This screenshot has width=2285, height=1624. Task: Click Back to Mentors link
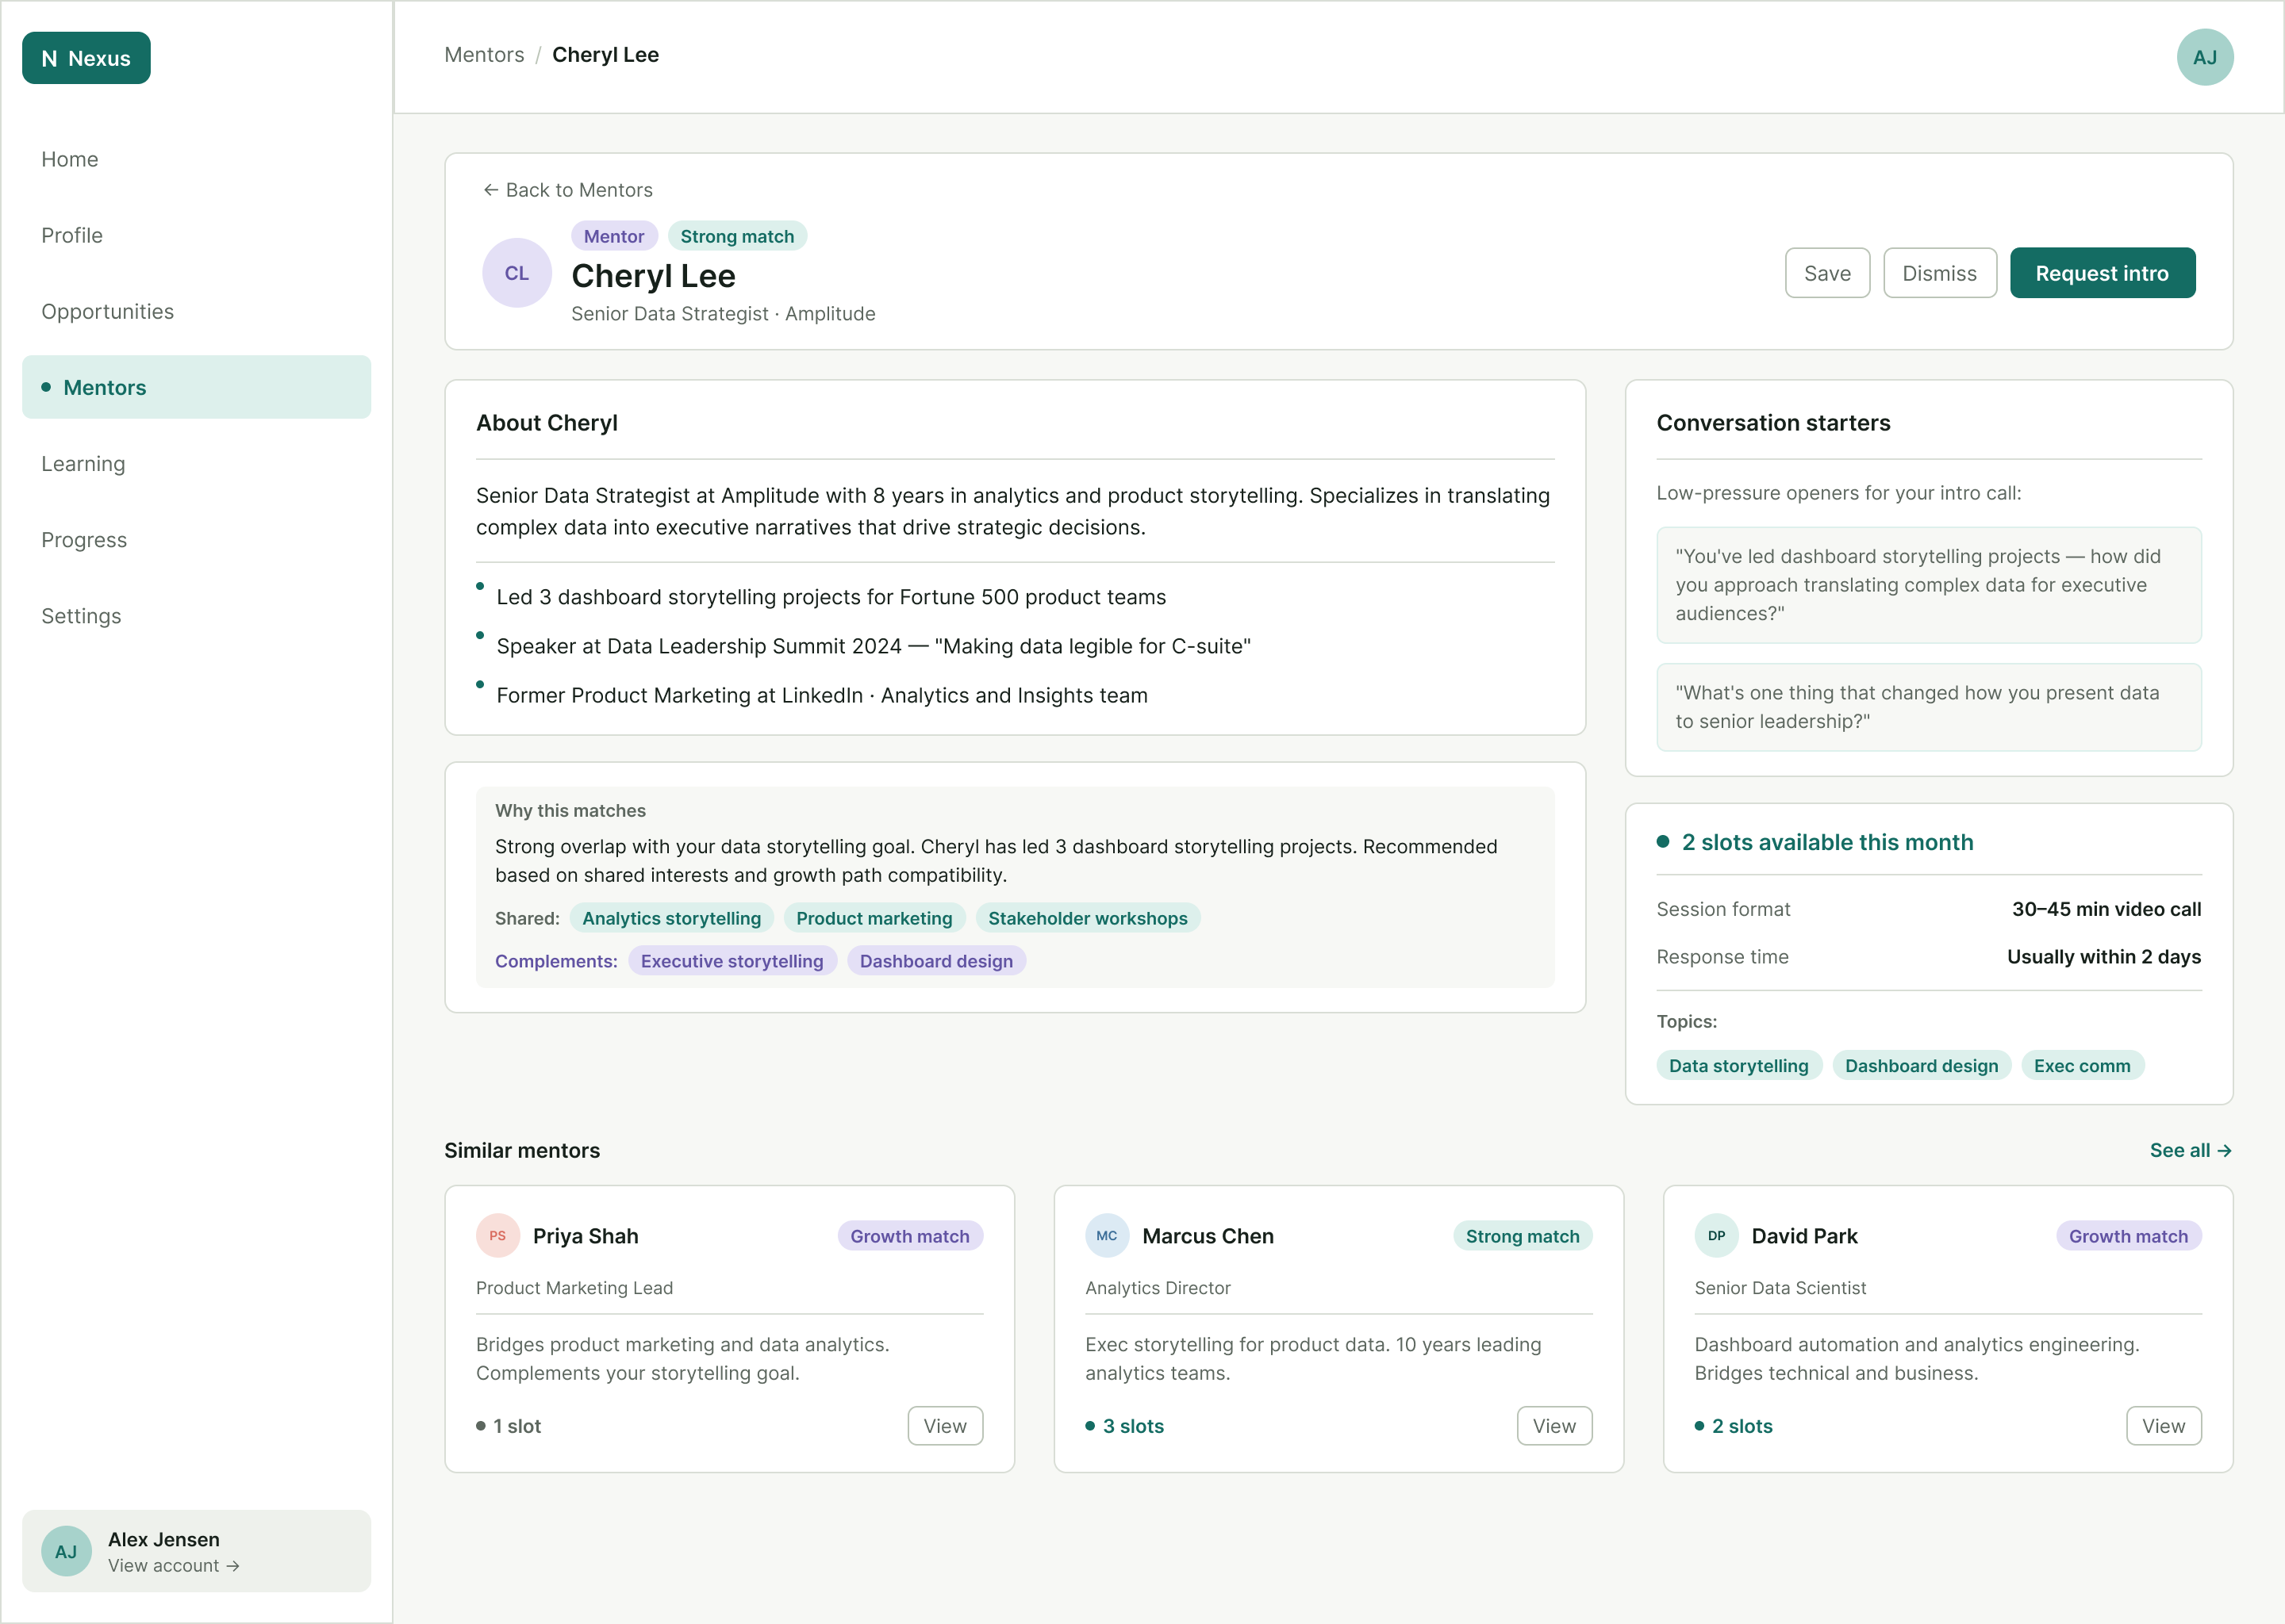(567, 190)
